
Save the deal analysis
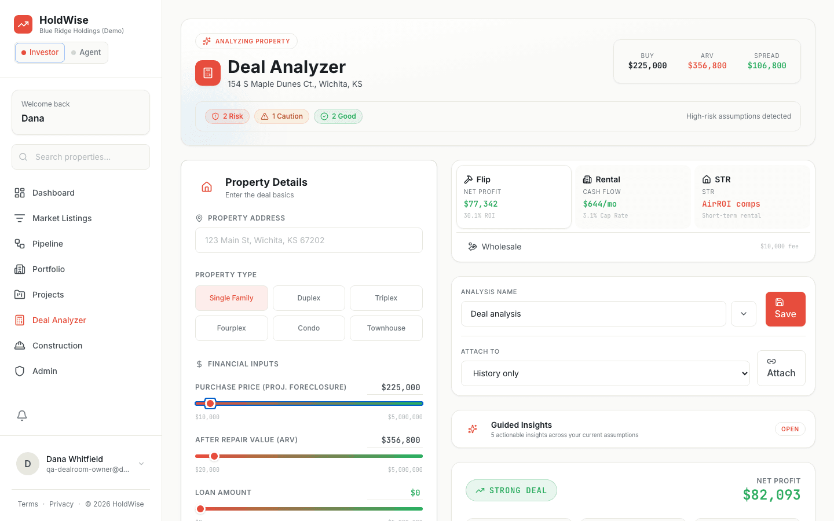point(785,309)
